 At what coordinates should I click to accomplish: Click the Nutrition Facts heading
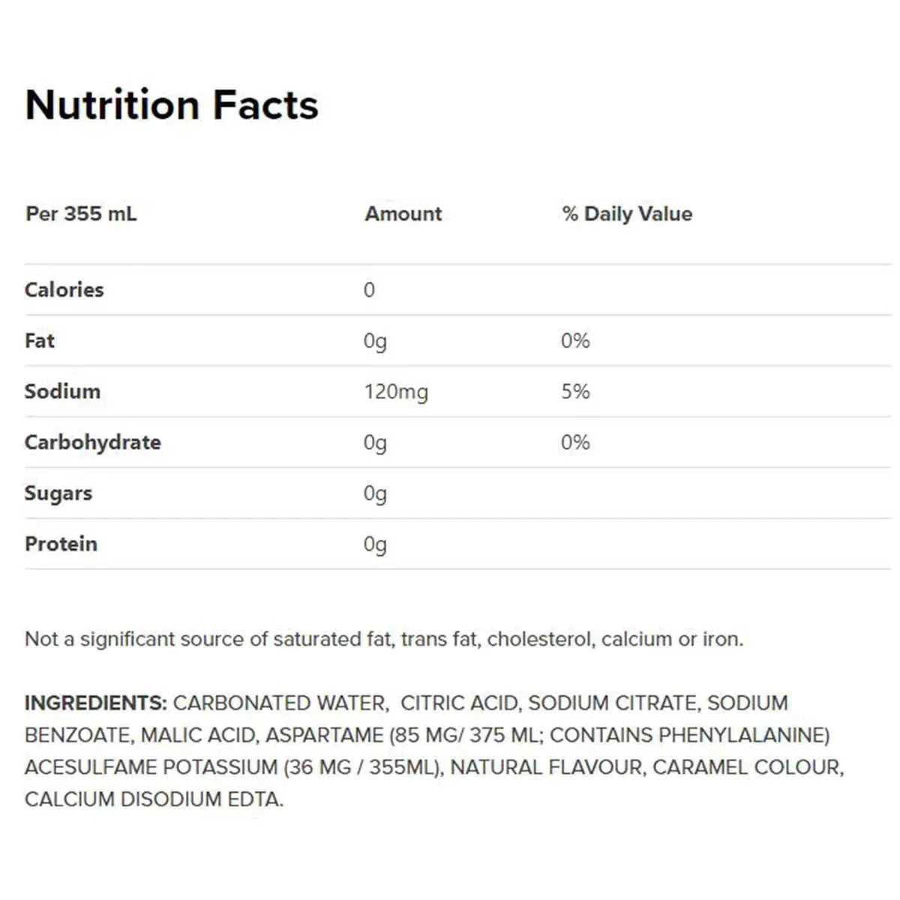point(172,105)
